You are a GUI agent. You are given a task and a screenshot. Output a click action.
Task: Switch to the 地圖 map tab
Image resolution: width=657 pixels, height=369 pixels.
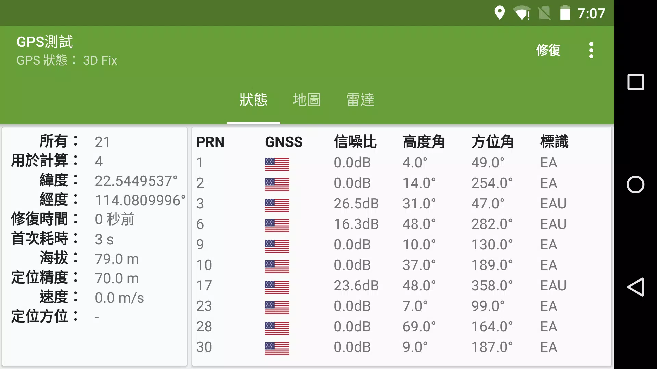coord(307,100)
